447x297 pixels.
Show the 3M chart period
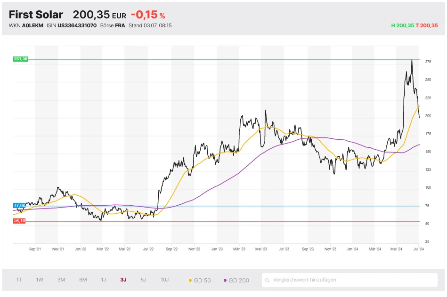coord(61,280)
